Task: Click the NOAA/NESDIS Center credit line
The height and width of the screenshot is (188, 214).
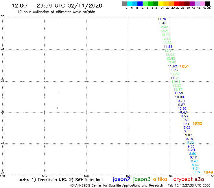Action: (x=116, y=185)
